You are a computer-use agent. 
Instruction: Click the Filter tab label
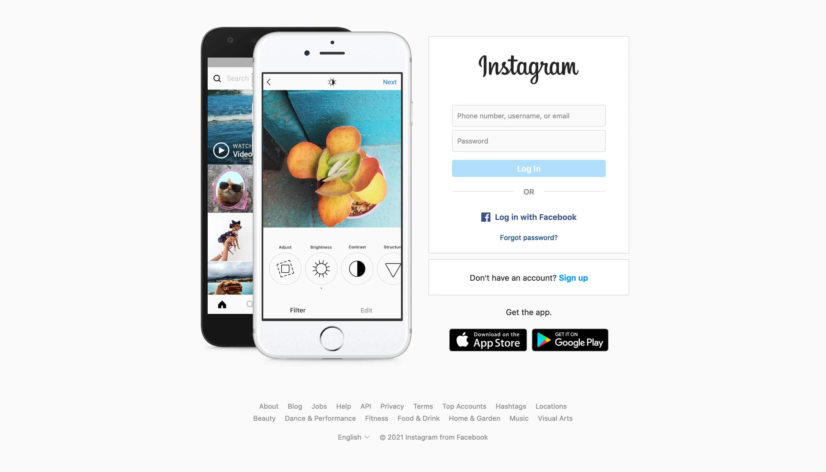(298, 310)
